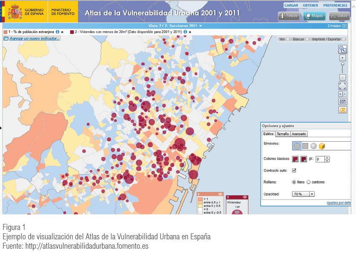This screenshot has height=276, width=356.
Task: Click the zoom in plus button
Action: click(342, 58)
